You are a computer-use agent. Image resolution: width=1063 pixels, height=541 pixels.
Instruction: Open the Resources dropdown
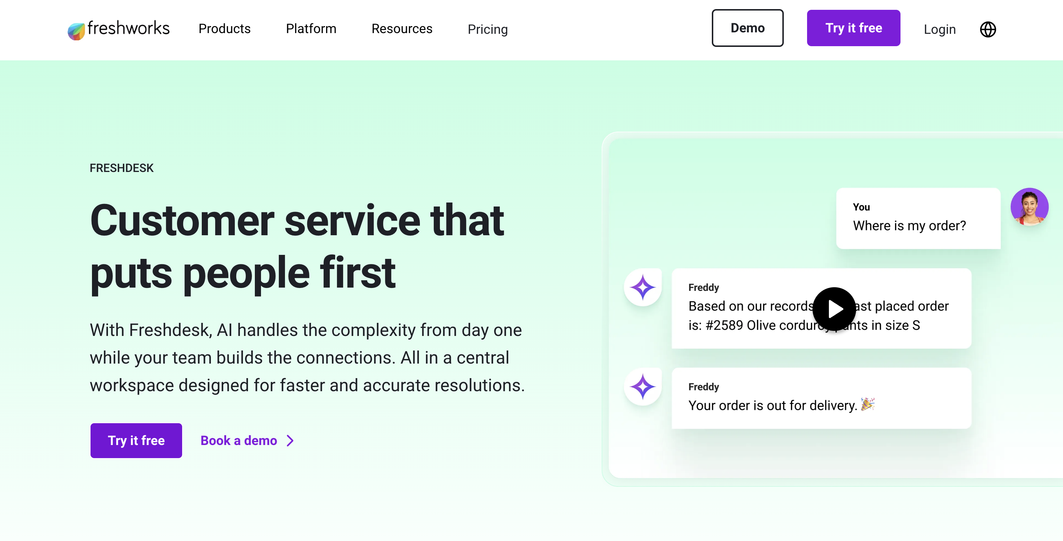point(401,29)
